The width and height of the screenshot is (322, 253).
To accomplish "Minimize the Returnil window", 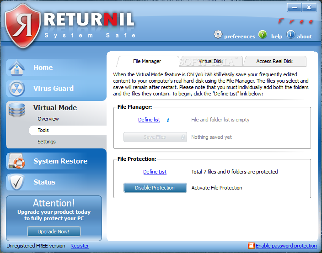I will point(294,8).
